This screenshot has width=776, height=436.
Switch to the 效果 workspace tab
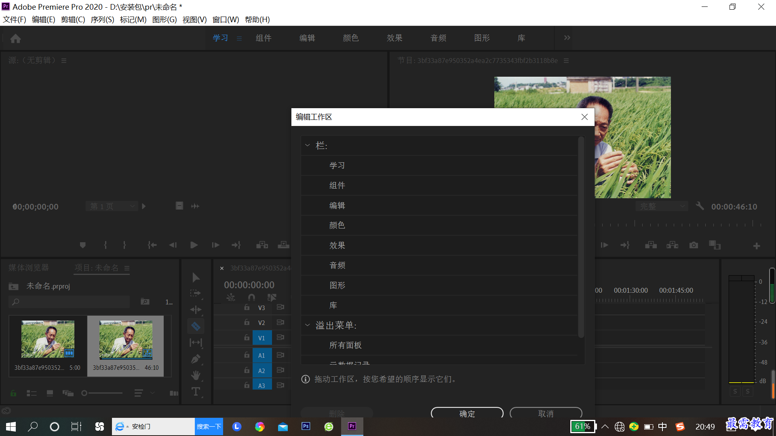tap(394, 38)
